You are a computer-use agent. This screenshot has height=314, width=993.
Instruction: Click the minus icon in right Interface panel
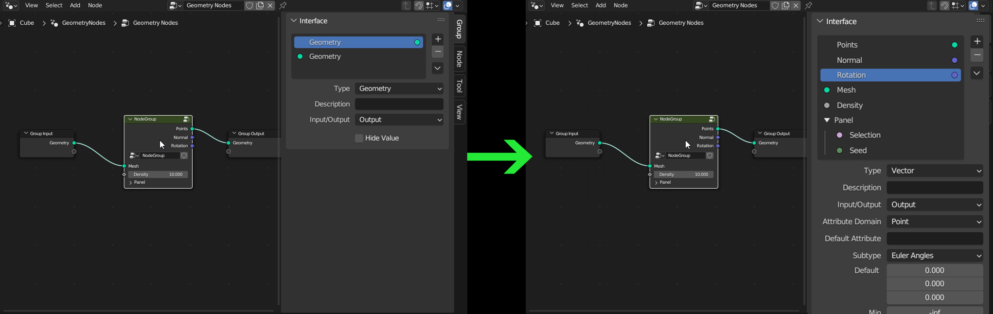pyautogui.click(x=977, y=55)
